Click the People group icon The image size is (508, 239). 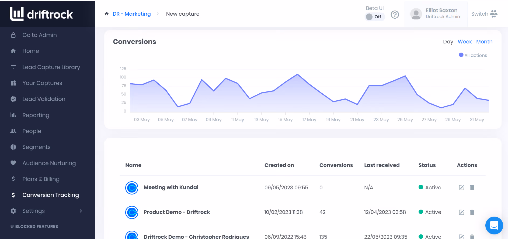(13, 131)
